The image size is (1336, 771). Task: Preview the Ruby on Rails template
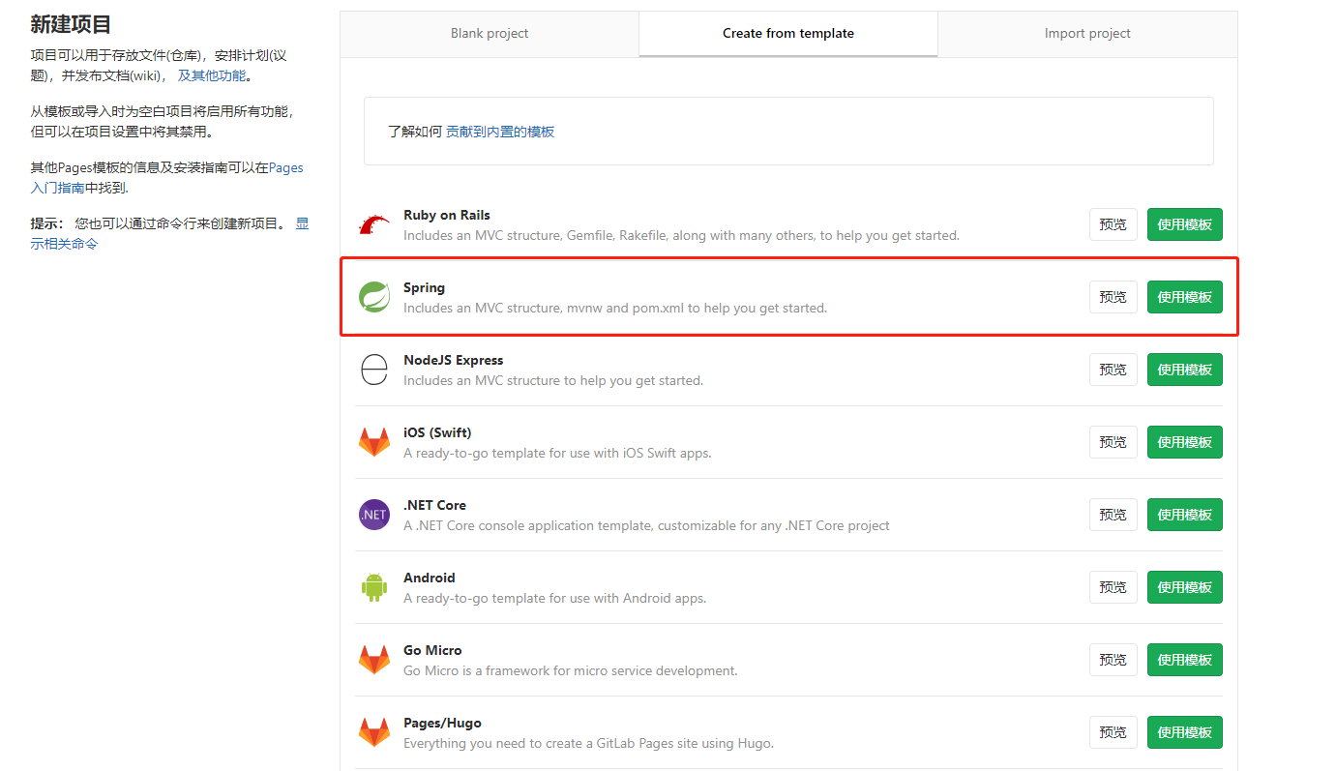pos(1113,224)
